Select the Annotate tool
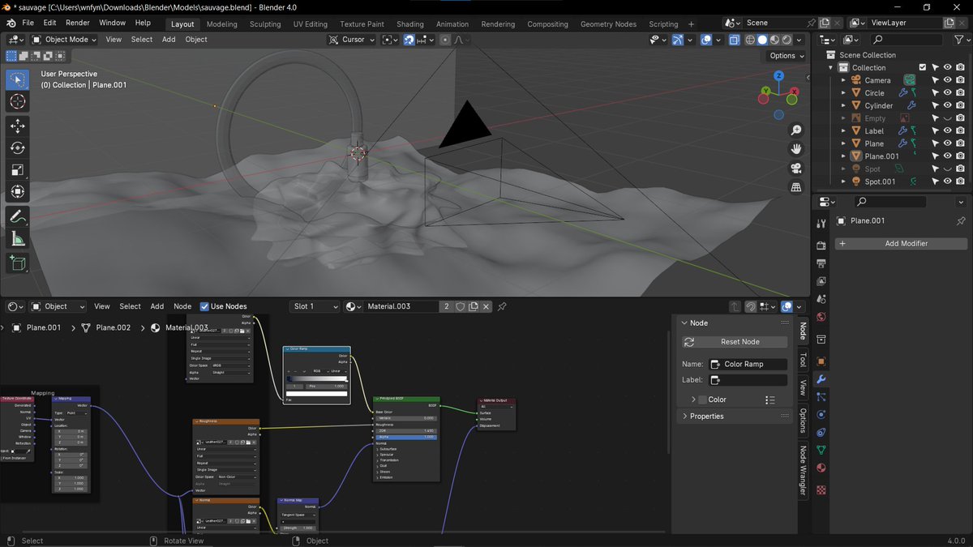 coord(18,216)
